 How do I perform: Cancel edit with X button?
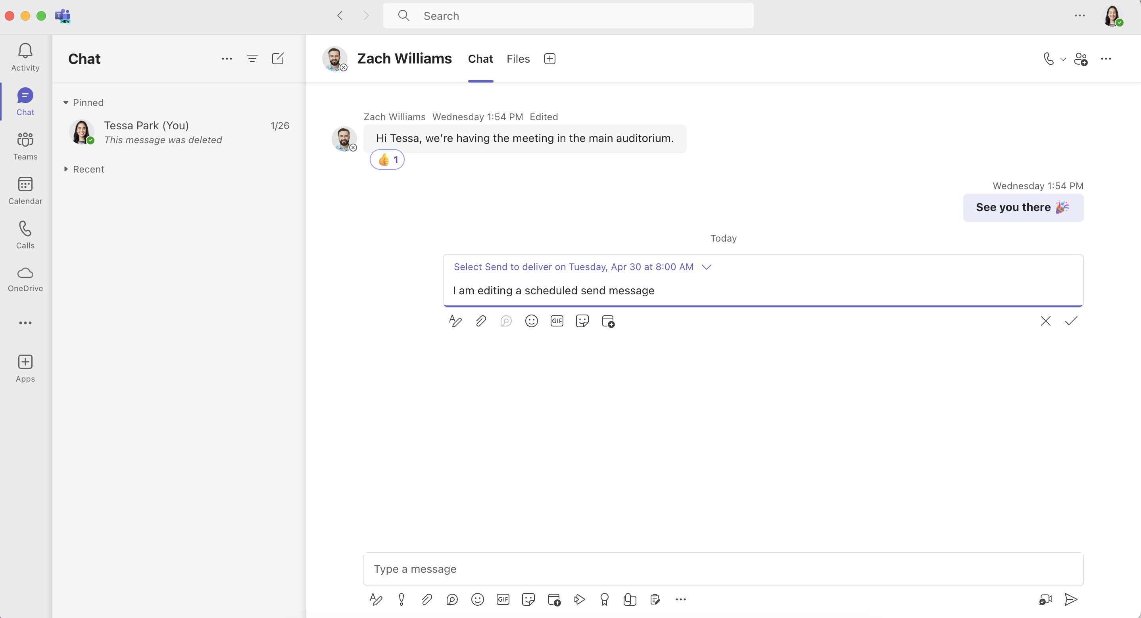click(1045, 321)
